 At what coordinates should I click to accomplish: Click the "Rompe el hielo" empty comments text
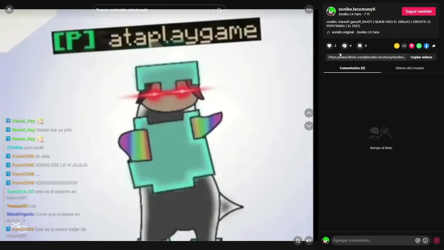coord(381,148)
